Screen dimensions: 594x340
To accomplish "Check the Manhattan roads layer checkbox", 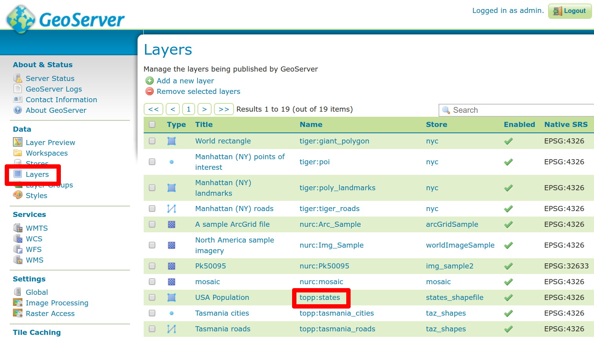I will point(152,208).
